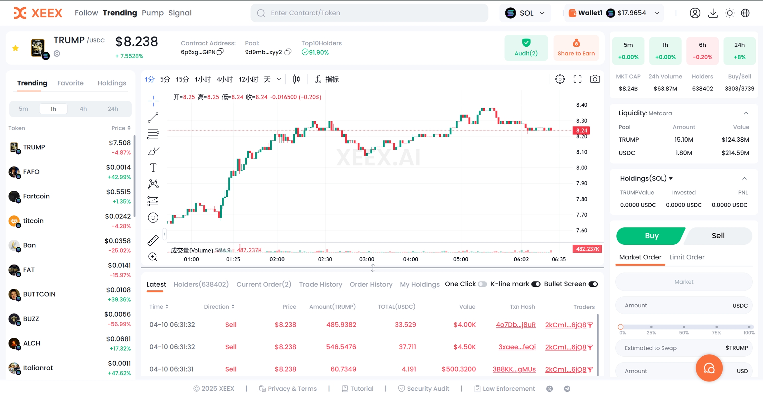Viewport: 763px width, 399px height.
Task: Switch to the Limit Order tab
Action: tap(687, 257)
